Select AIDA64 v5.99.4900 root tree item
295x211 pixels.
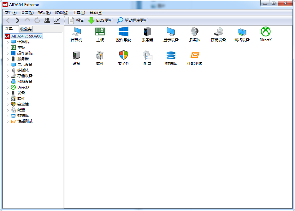pyautogui.click(x=24, y=36)
